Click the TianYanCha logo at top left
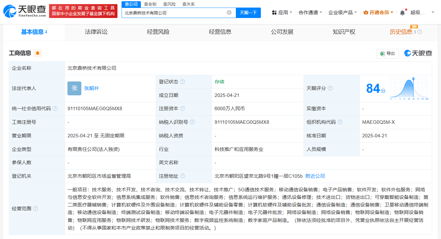This screenshot has width=441, height=239. (x=25, y=11)
